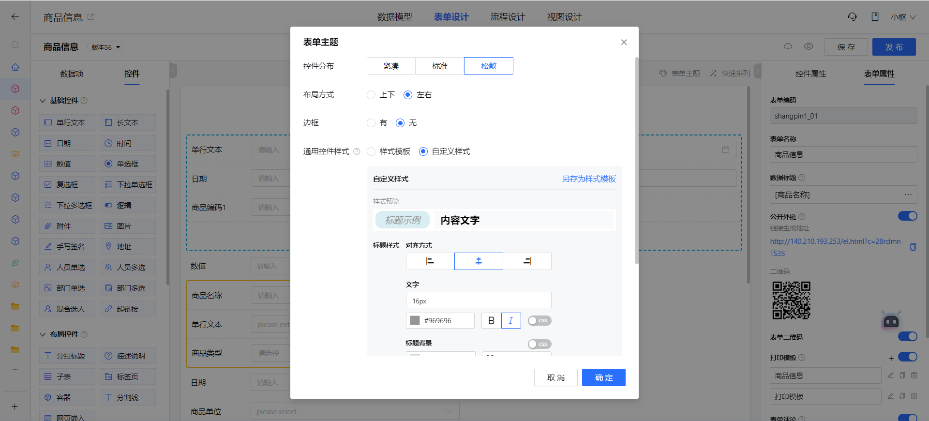This screenshot has height=421, width=929.
Task: Select 上下 layout radio
Action: pyautogui.click(x=371, y=95)
